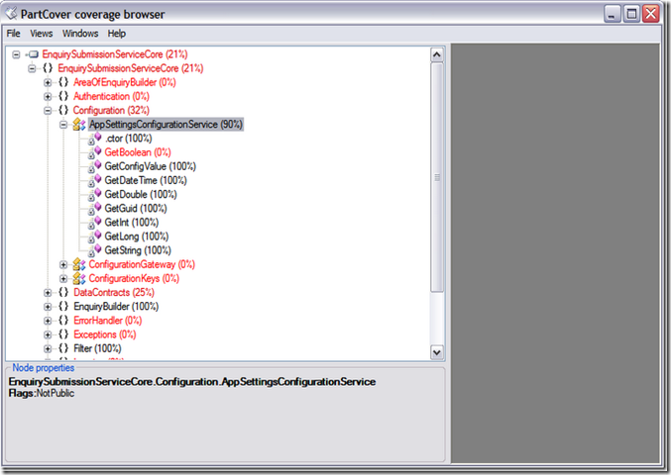Image resolution: width=671 pixels, height=475 pixels.
Task: Collapse the AppSettingsConfigurationService class
Action: (x=63, y=125)
